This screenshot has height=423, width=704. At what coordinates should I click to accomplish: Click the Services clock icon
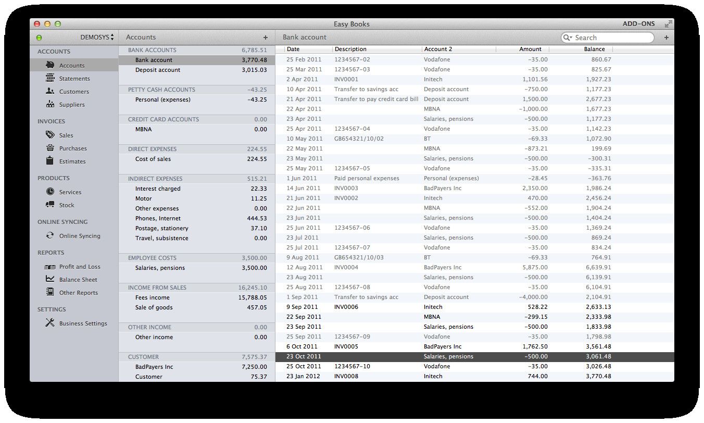50,192
